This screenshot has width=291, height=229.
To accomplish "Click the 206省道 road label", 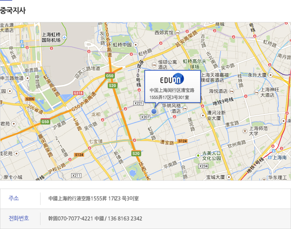I will [35, 110].
